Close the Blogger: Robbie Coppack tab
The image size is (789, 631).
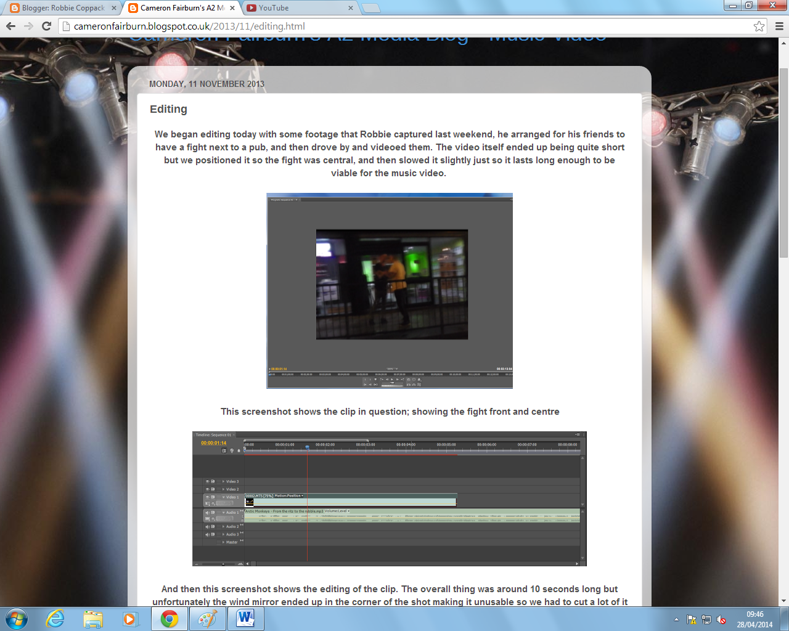(113, 8)
